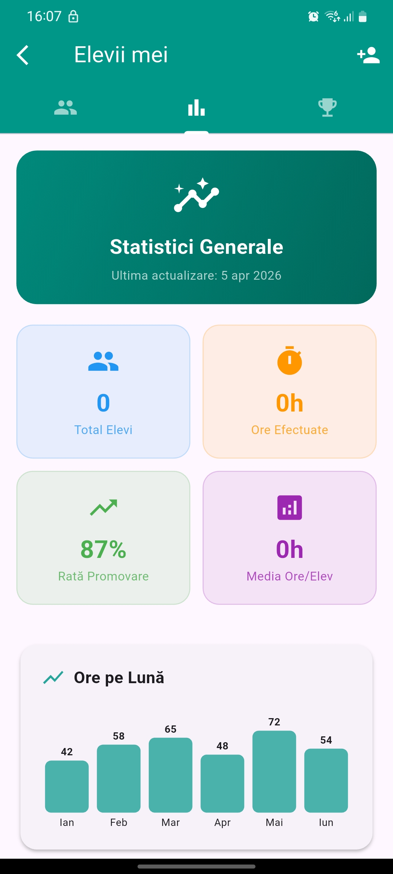
Task: Tap the green trending-up arrow icon
Action: [103, 507]
